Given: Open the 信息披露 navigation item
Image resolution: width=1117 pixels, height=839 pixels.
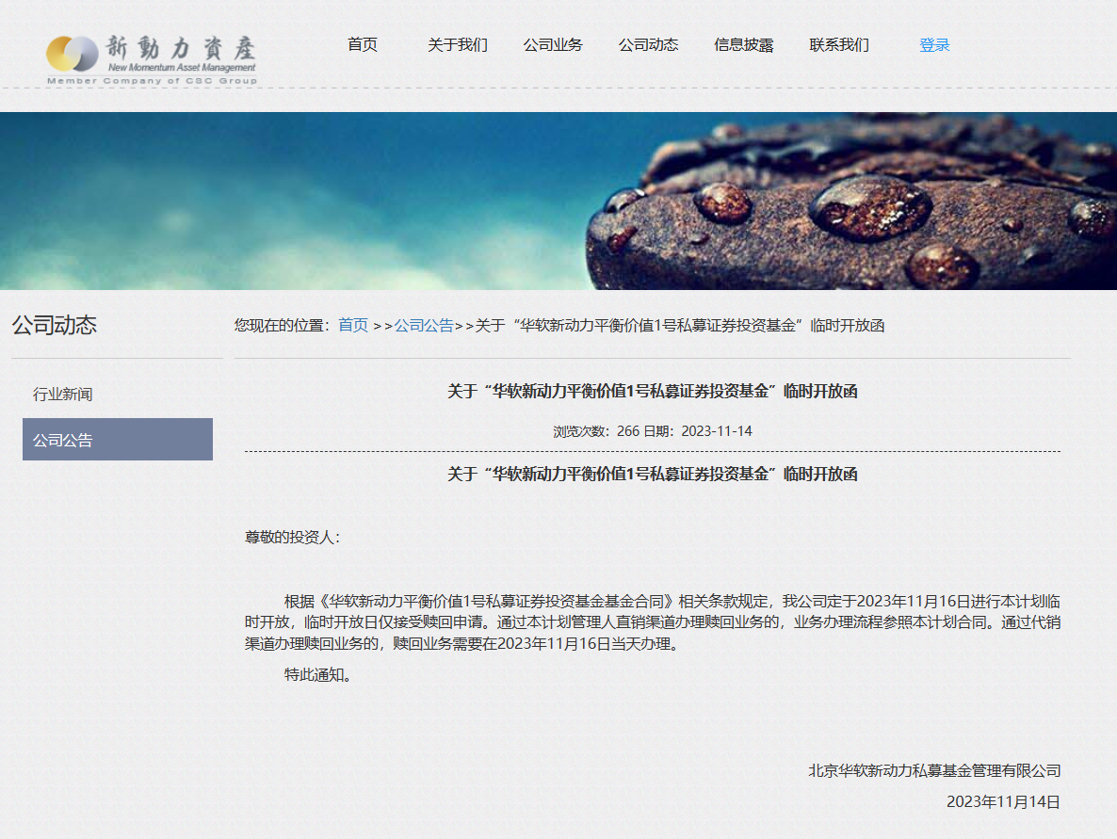Looking at the screenshot, I should (x=743, y=45).
